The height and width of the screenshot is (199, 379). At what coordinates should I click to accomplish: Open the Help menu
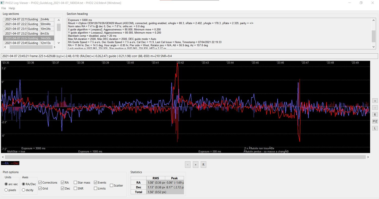tap(12, 8)
